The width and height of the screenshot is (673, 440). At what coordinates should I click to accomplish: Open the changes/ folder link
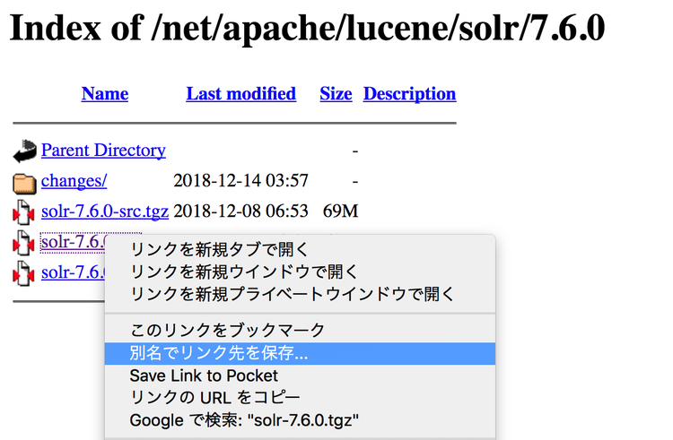coord(74,181)
